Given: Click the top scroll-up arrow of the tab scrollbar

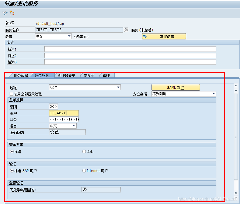Looking at the screenshot, I should (x=236, y=86).
